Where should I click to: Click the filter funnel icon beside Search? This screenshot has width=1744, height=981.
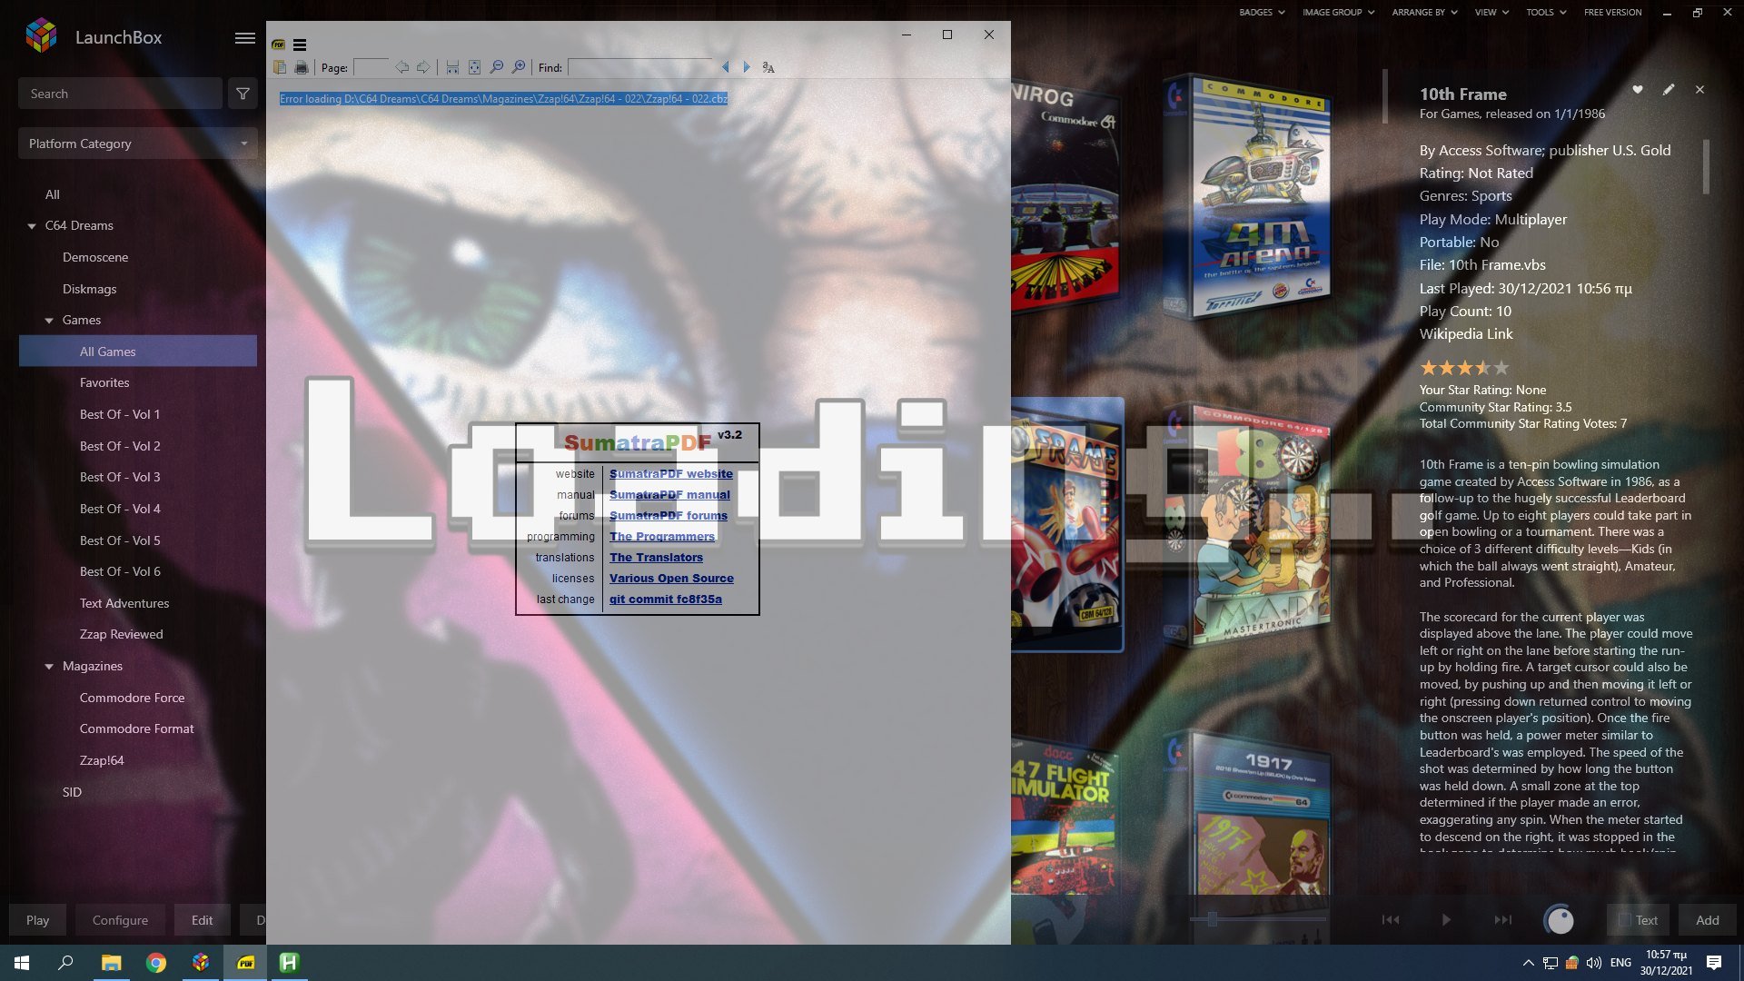[243, 94]
